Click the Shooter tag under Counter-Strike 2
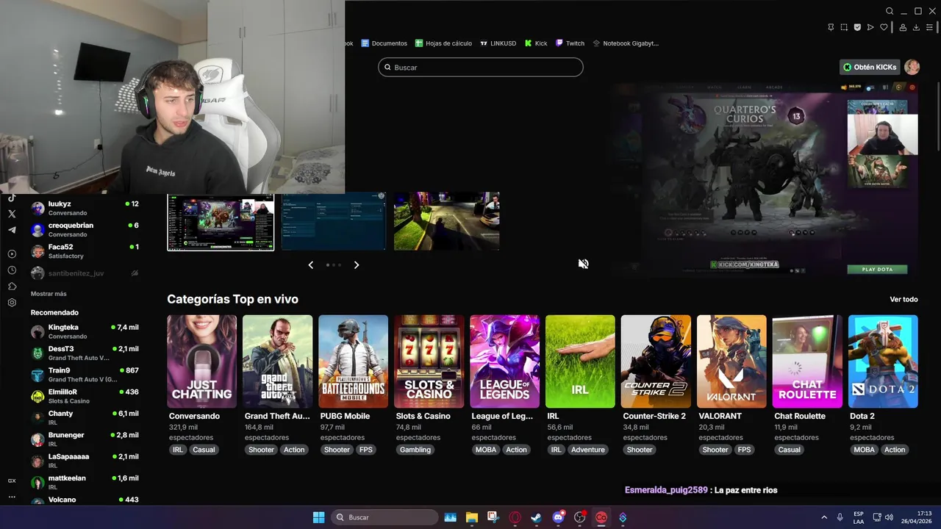The height and width of the screenshot is (529, 941). pyautogui.click(x=640, y=450)
